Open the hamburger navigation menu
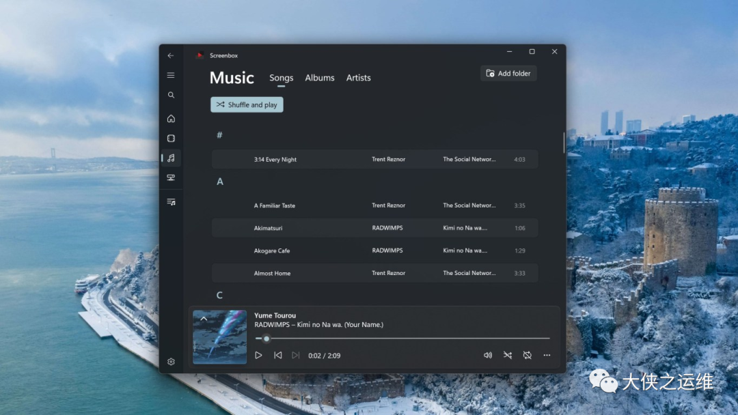 171,75
